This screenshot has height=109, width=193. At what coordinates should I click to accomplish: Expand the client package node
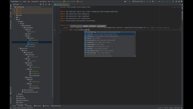(24, 34)
